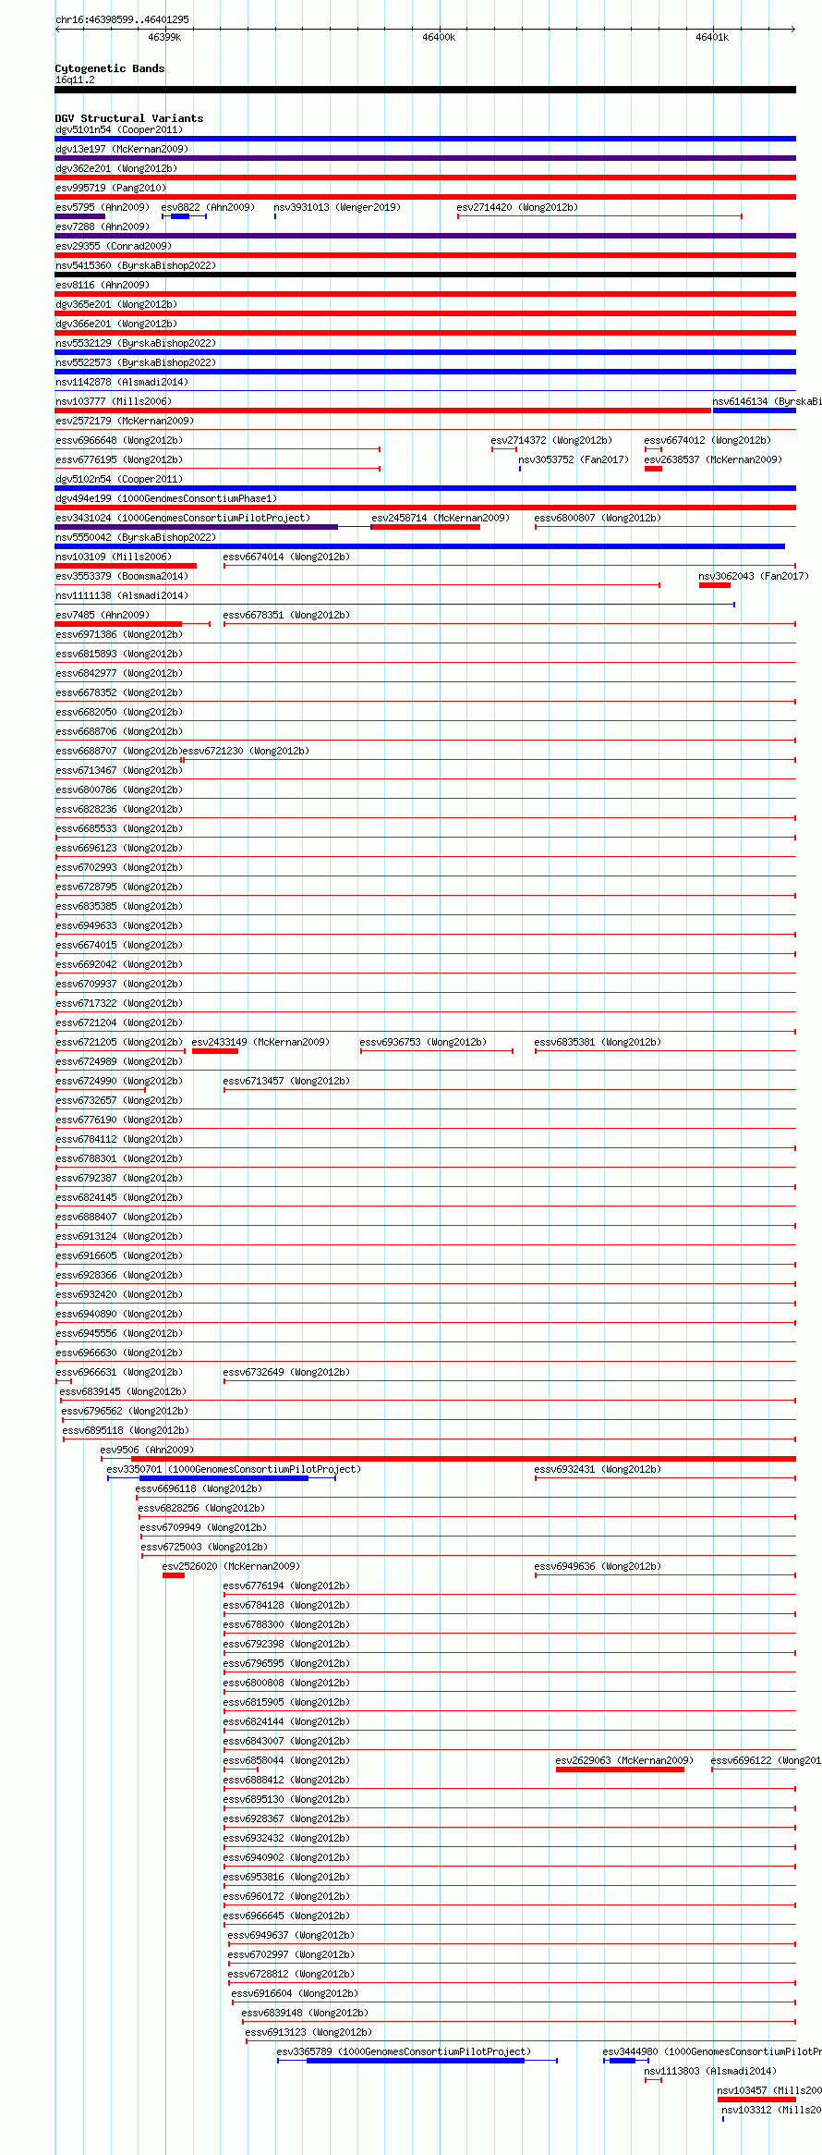Open esv9506 (Ahn2009) label
Image resolution: width=822 pixels, height=2155 pixels.
point(147,1450)
